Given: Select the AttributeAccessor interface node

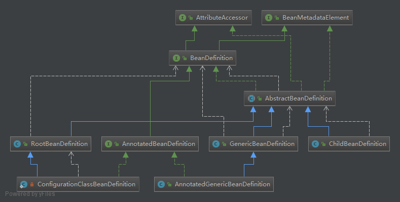Looking at the screenshot, I should click(x=213, y=18).
